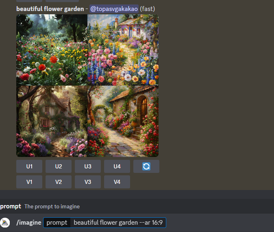This screenshot has height=232, width=274.
Task: Create variations of image one with V1
Action: (29, 182)
